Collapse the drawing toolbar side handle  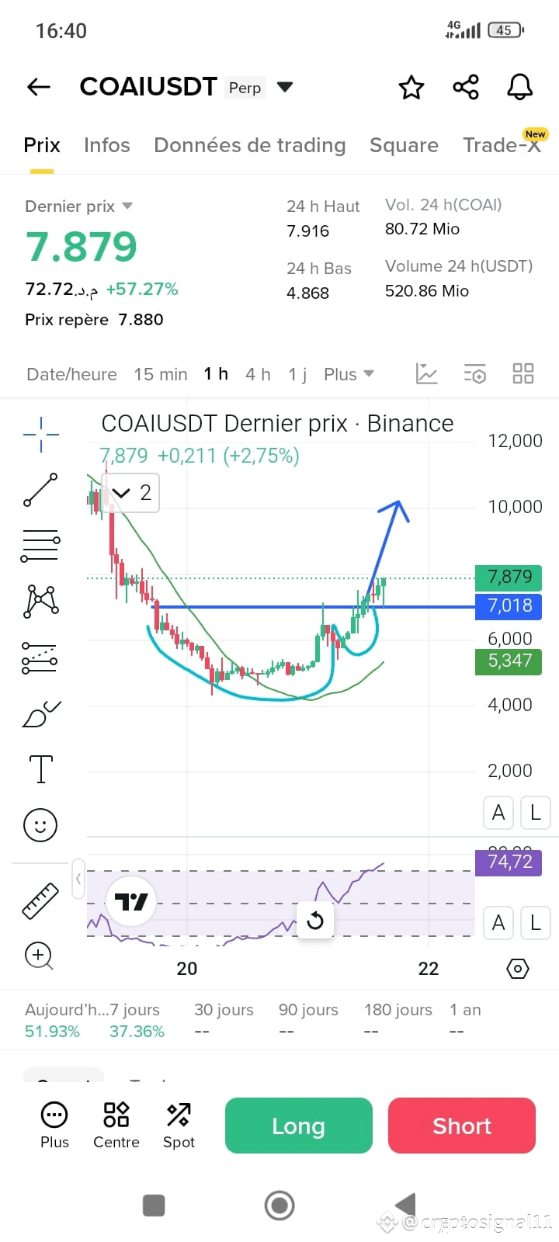[x=78, y=879]
